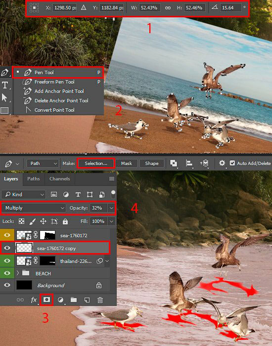Switch to the Channels tab
272x346 pixels.
60,179
